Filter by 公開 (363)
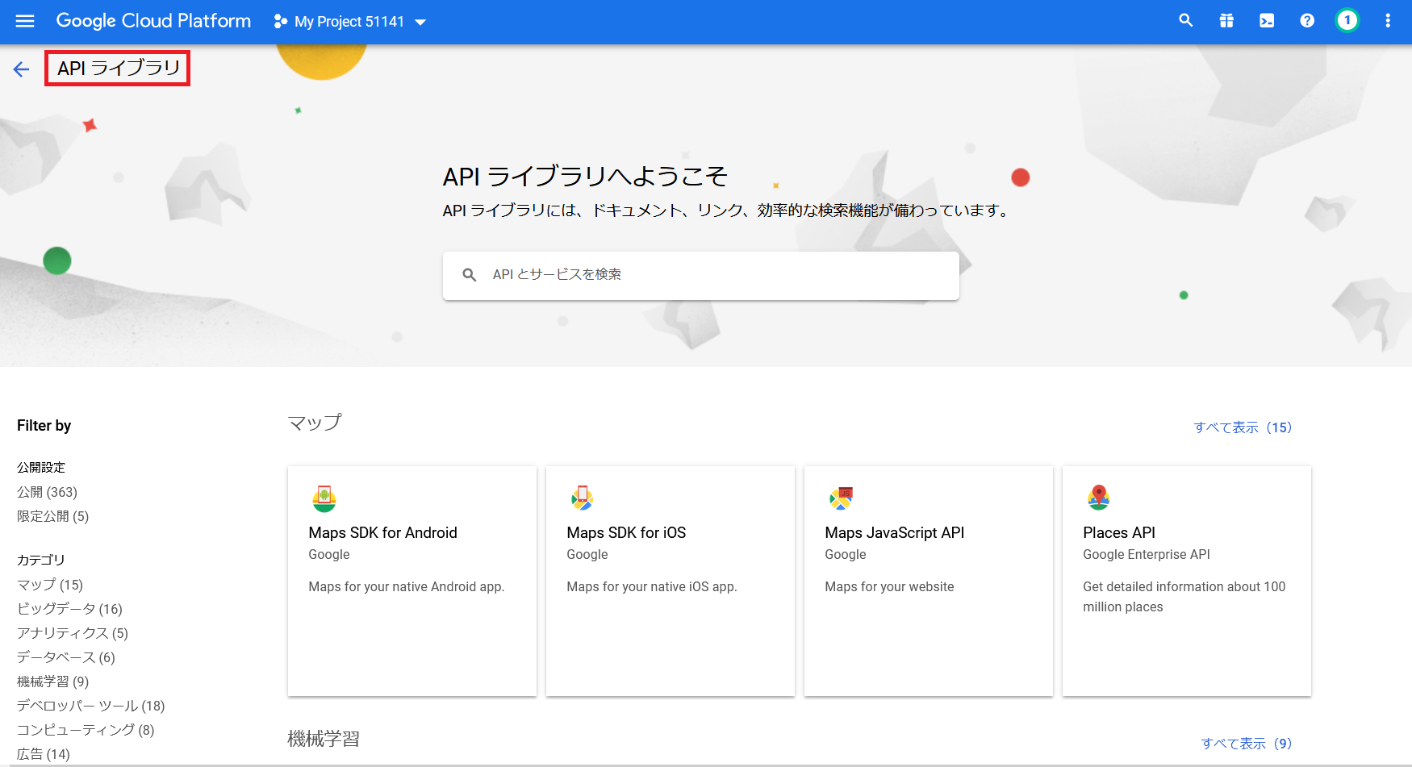This screenshot has width=1412, height=767. click(x=48, y=492)
